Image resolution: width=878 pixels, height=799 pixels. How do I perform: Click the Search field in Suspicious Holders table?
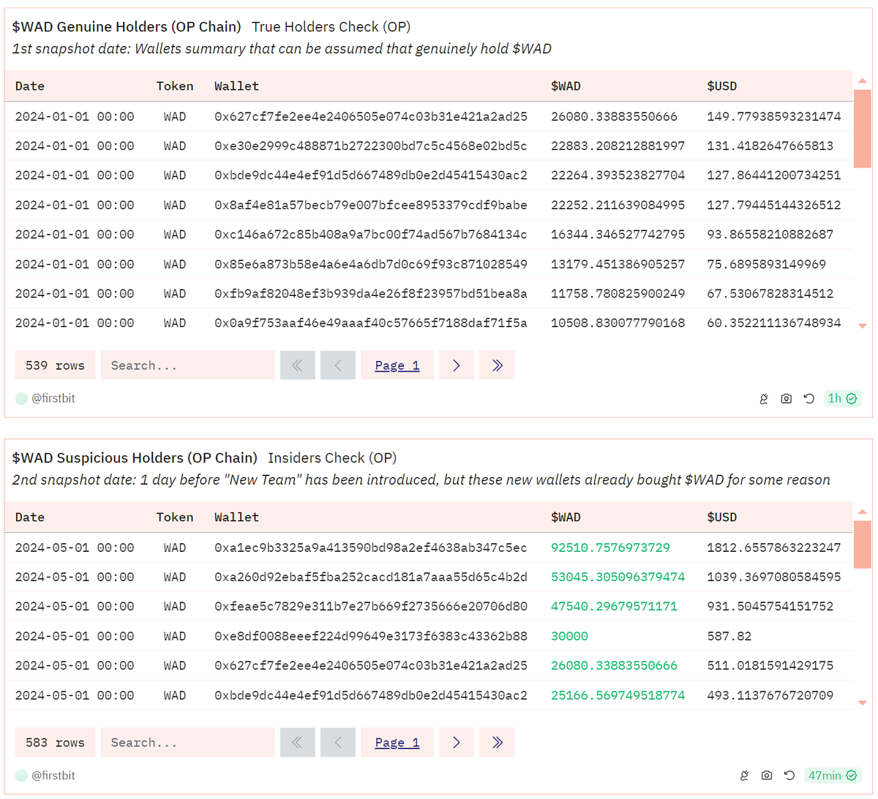(x=188, y=743)
